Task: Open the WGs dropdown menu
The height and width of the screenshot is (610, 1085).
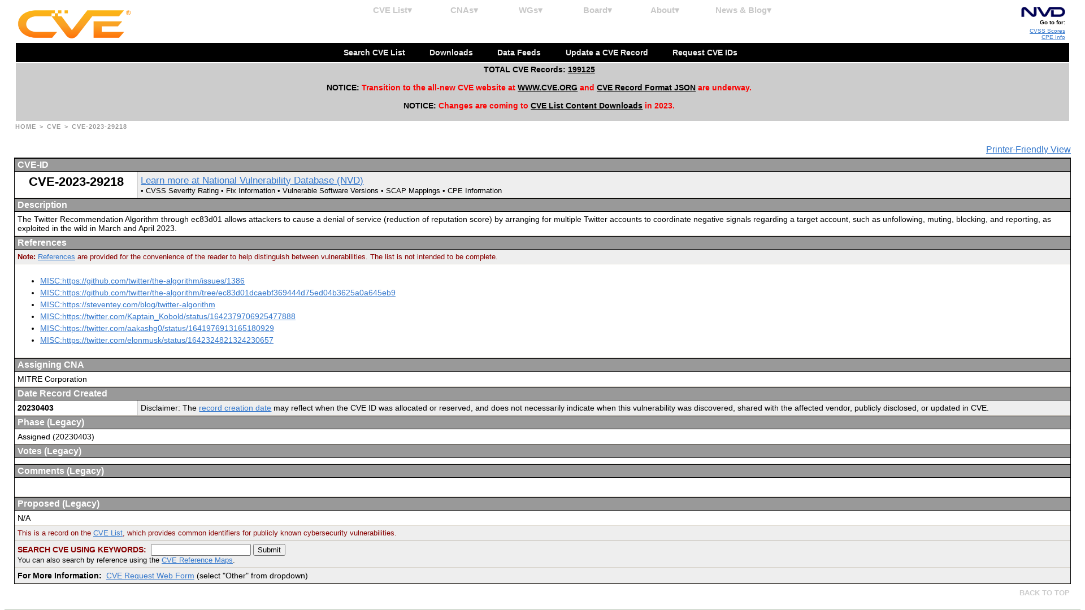Action: pos(530,10)
